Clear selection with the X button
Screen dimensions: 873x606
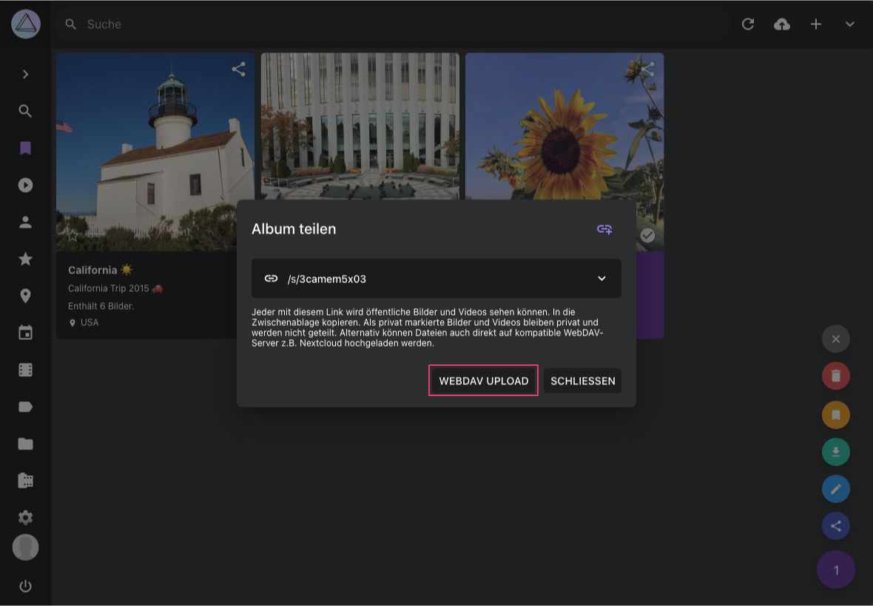coord(835,339)
